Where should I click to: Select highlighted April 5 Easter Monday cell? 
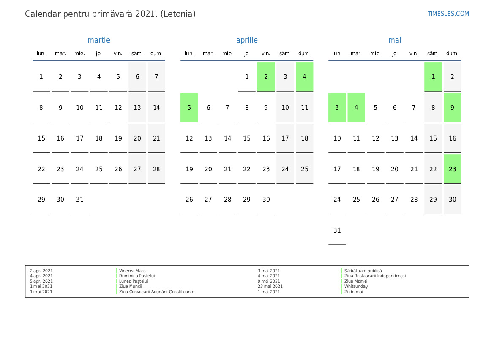click(189, 108)
